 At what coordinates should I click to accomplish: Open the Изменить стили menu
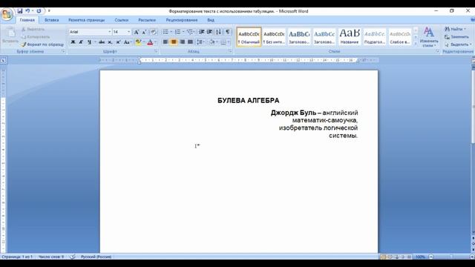(x=429, y=37)
